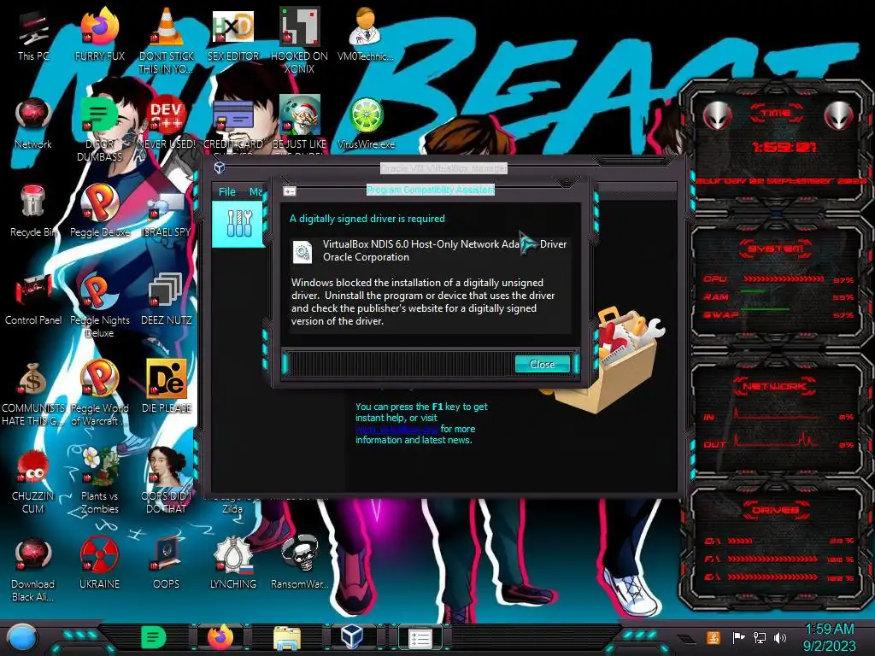Click the volume speaker tray icon
This screenshot has height=656, width=875.
point(780,637)
